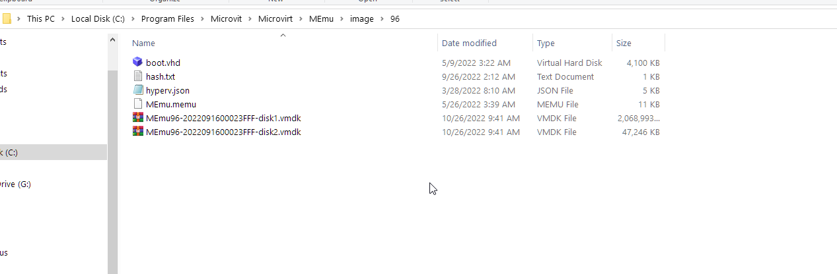Expand the chevron after Program Files

pos(203,19)
